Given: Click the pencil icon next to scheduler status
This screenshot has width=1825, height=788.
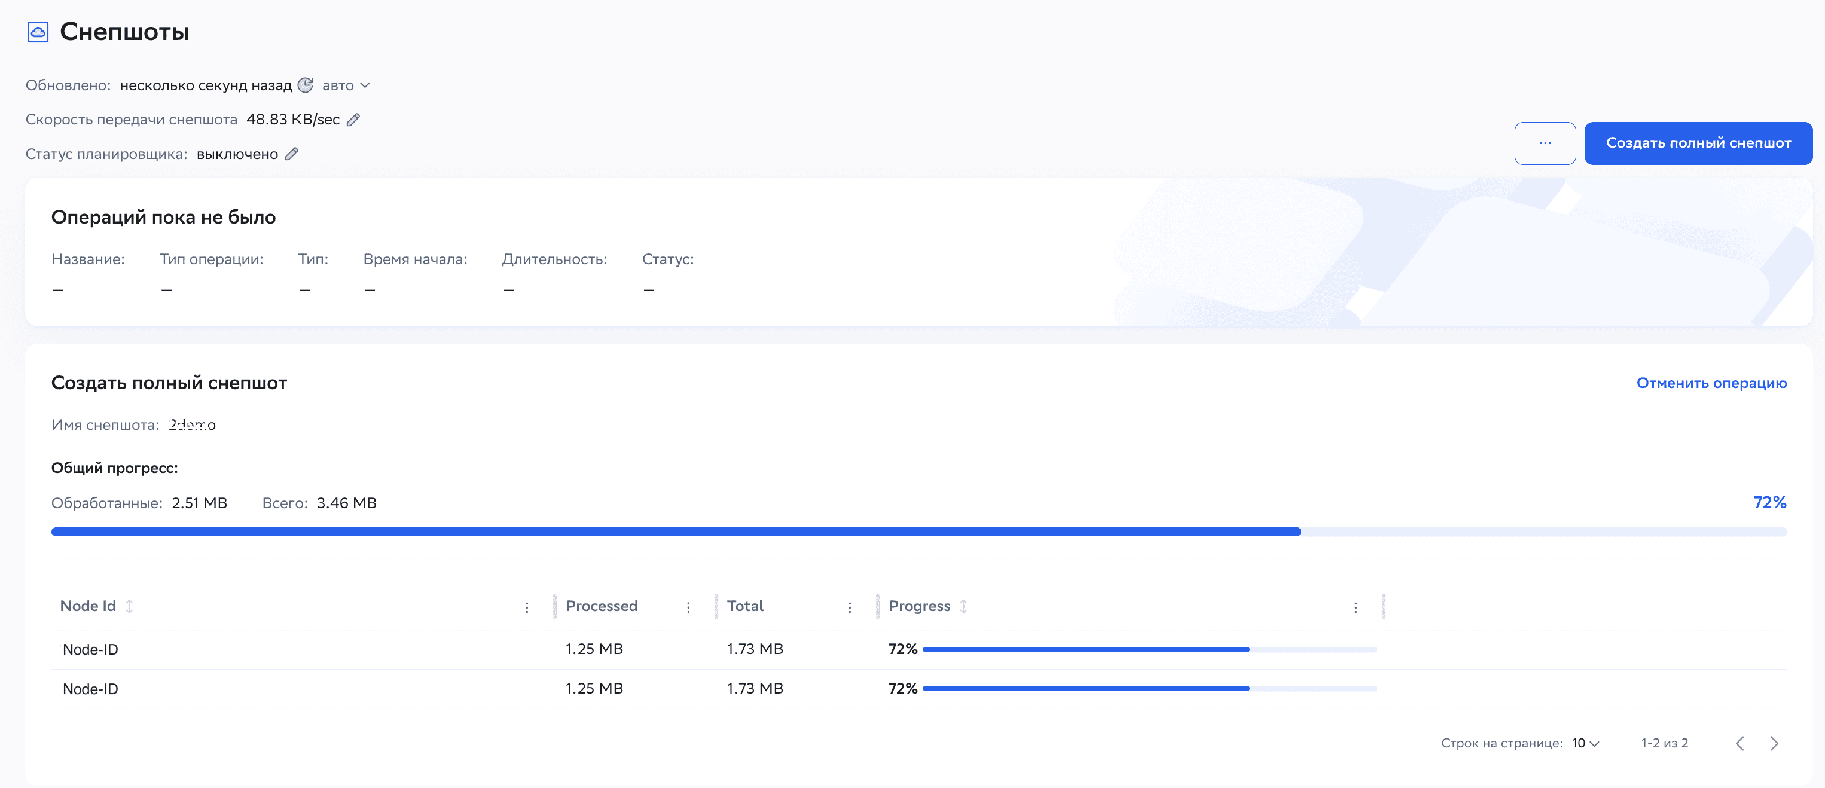Looking at the screenshot, I should tap(291, 153).
